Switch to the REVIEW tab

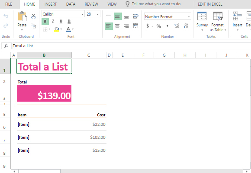[91, 4]
